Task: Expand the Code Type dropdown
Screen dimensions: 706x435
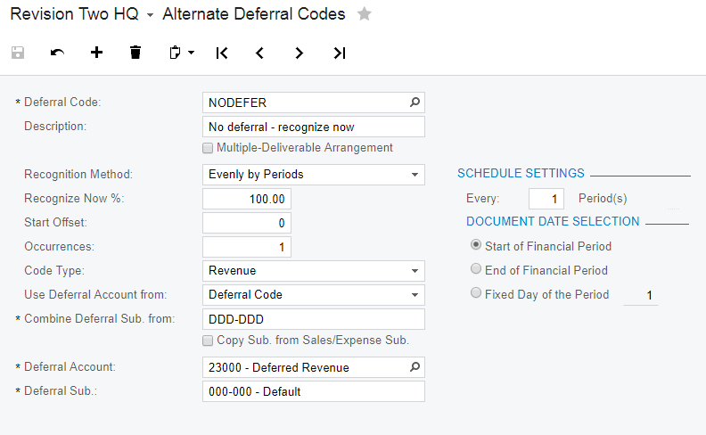Action: point(415,271)
